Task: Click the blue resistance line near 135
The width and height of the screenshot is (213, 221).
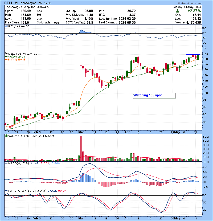Action: (193, 55)
